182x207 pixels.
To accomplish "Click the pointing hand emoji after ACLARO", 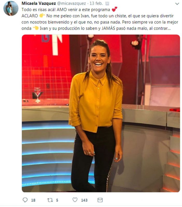I will pyautogui.click(x=42, y=16).
